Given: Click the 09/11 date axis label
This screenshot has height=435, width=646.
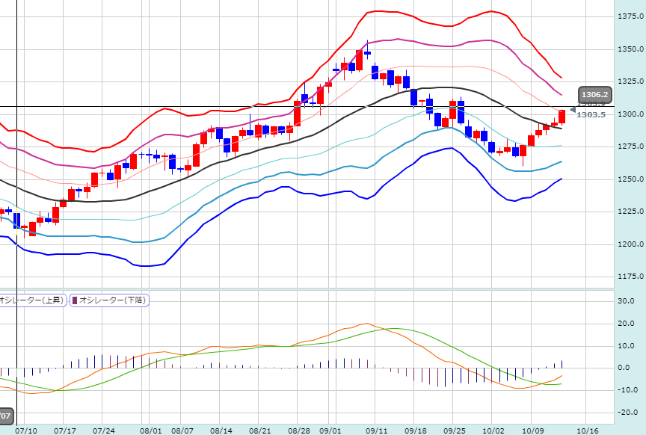Looking at the screenshot, I should point(376,431).
